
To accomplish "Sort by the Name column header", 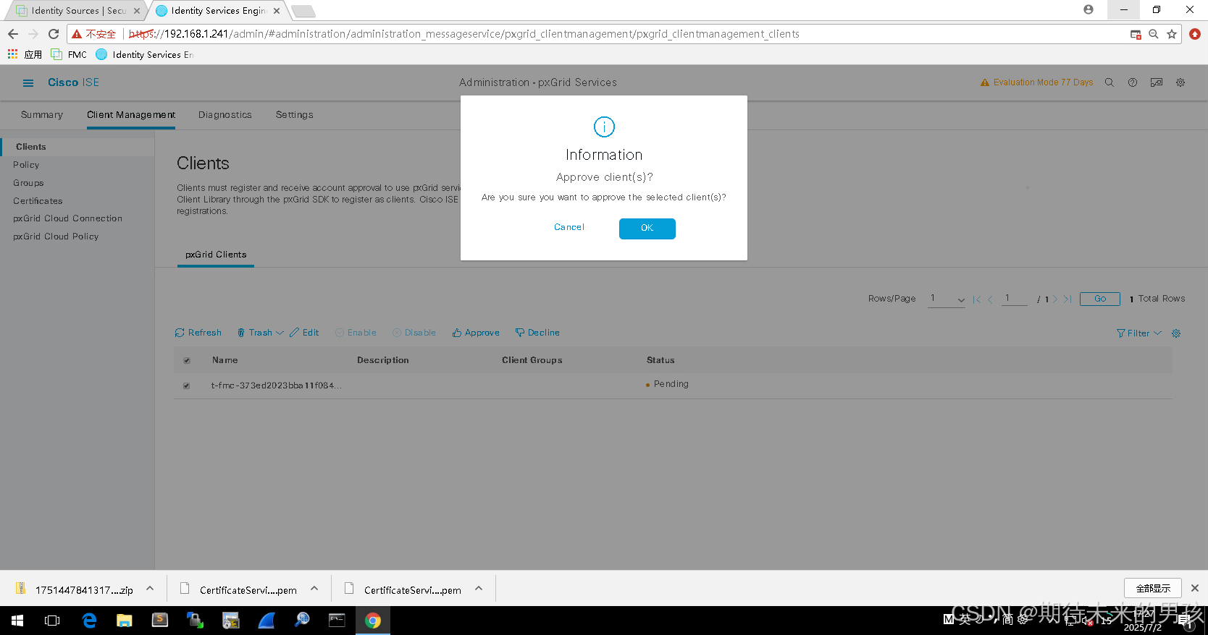I will [x=225, y=360].
